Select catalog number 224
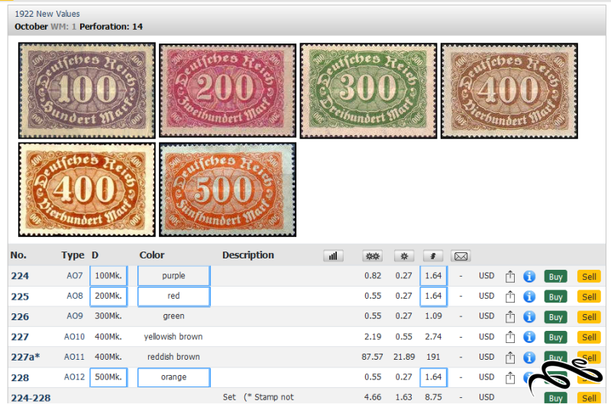The height and width of the screenshot is (404, 611). click(20, 276)
